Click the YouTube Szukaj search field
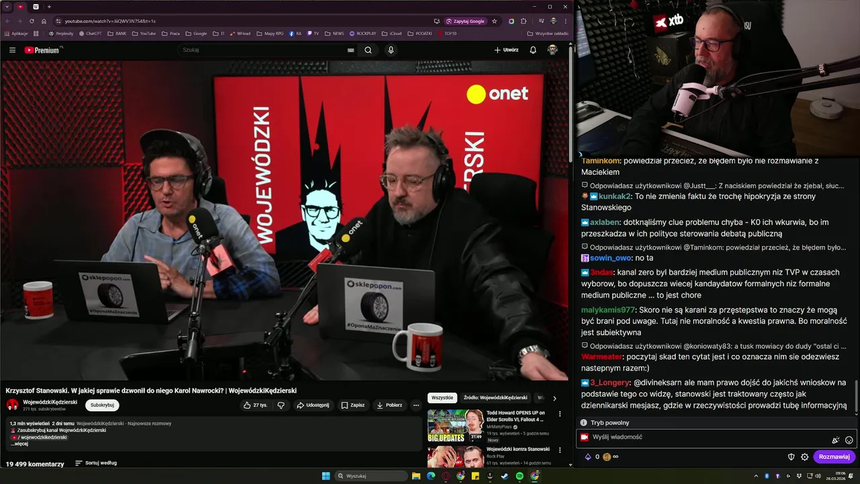 (263, 50)
